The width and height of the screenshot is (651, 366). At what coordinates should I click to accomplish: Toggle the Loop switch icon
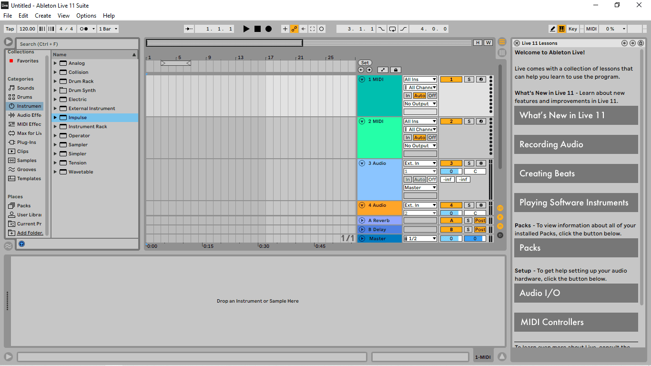pos(392,29)
